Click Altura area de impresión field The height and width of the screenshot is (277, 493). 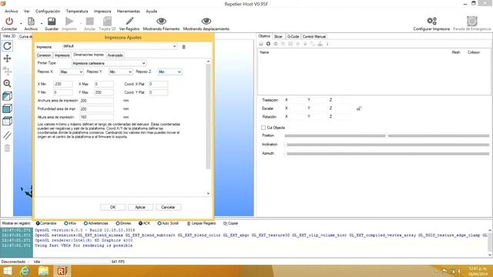pyautogui.click(x=96, y=117)
